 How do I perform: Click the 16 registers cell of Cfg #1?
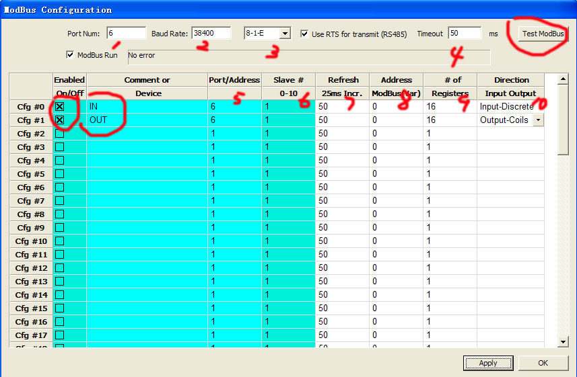point(450,120)
